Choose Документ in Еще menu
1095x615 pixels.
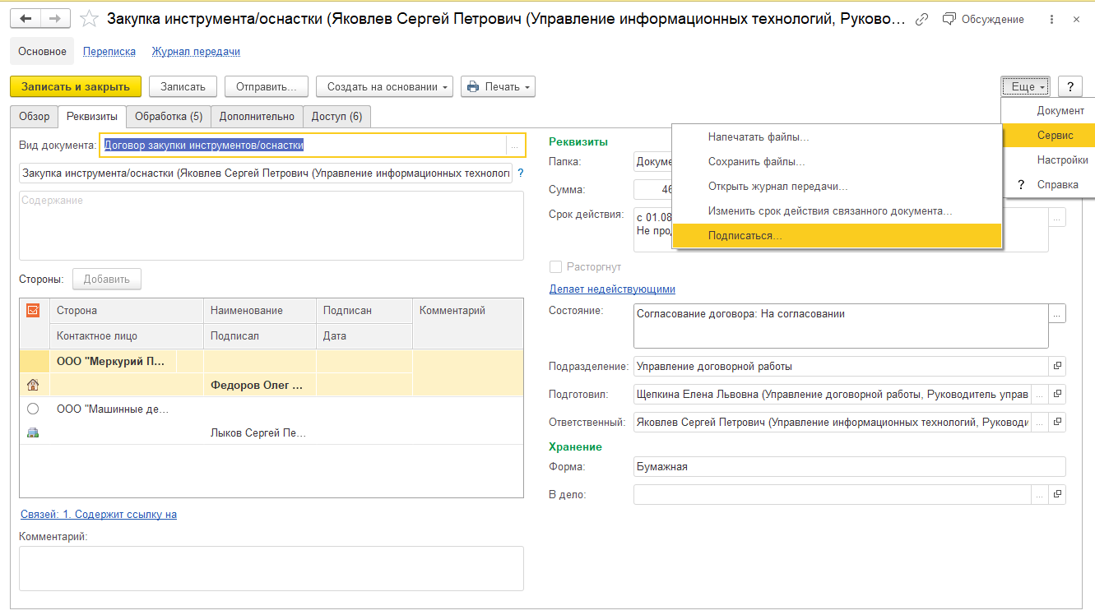1048,110
